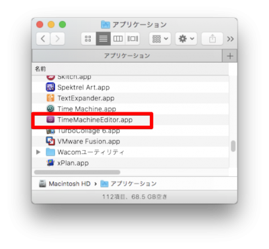Image resolution: width=269 pixels, height=249 pixels.
Task: Click the Wacomユーティリティ folder name
Action: coord(91,152)
